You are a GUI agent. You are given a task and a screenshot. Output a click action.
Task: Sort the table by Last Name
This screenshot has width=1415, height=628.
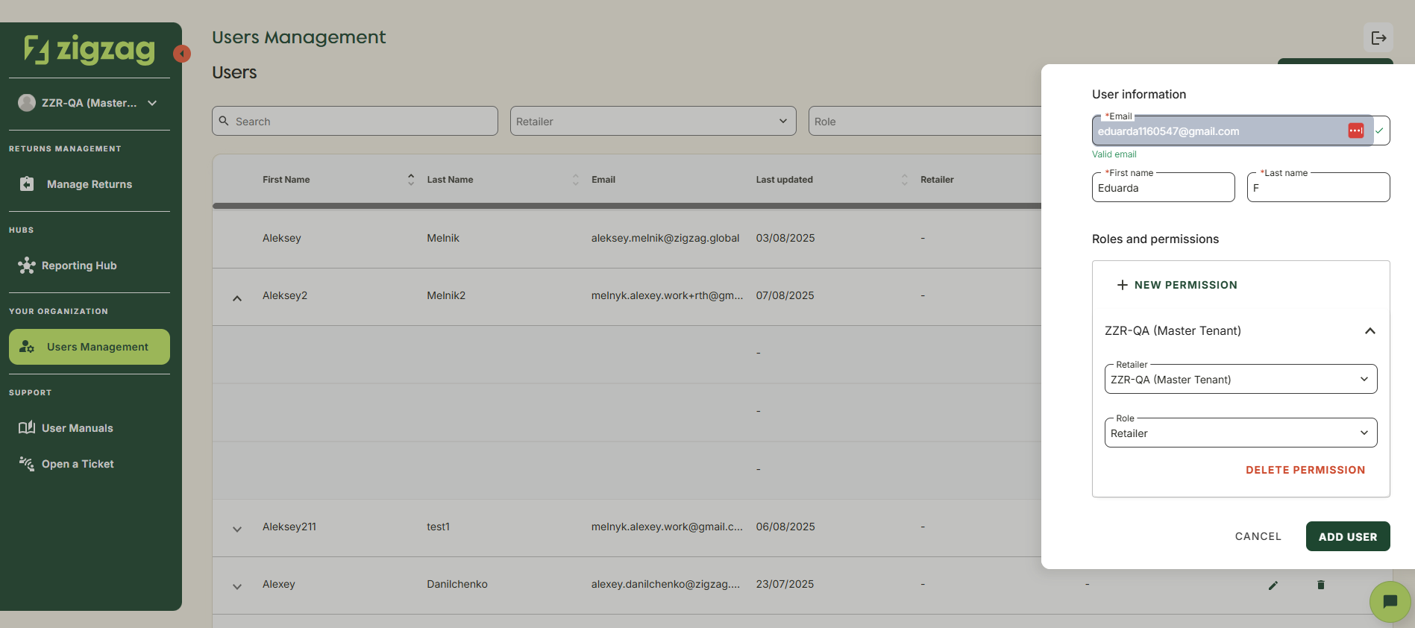point(575,180)
